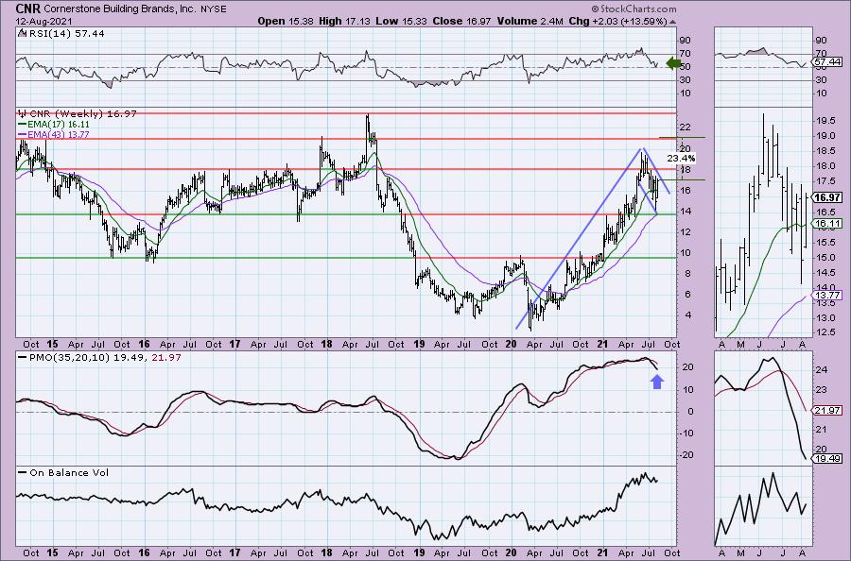The height and width of the screenshot is (561, 851).
Task: Click the Chg +2.03 (+13.59%) value
Action: point(617,21)
